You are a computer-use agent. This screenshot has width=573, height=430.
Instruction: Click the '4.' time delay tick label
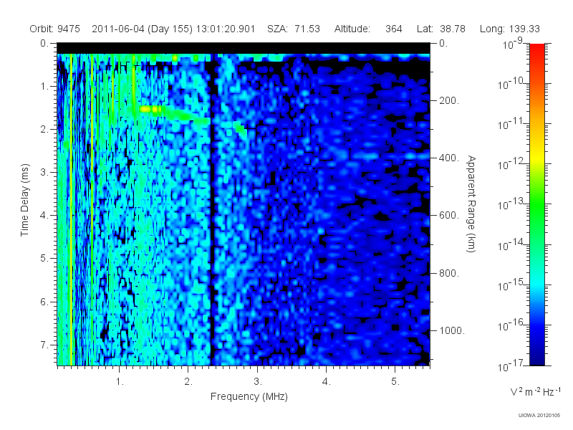tap(44, 216)
